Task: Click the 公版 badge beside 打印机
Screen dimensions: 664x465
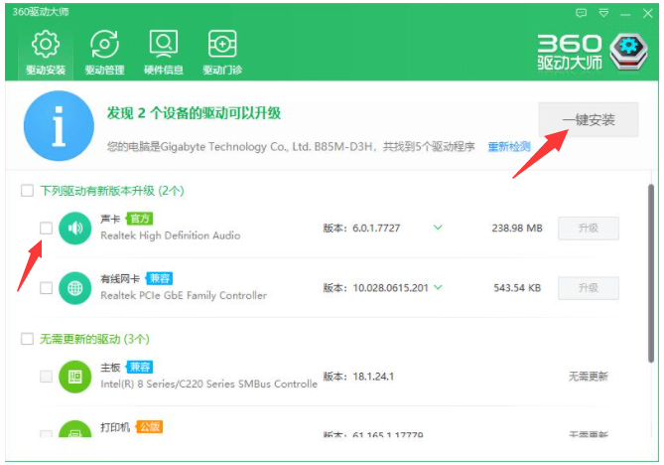Action: pos(150,427)
